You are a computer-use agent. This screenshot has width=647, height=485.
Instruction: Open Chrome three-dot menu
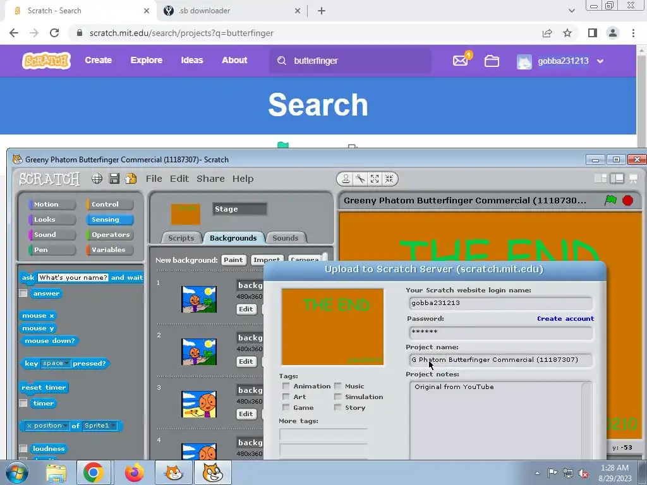[633, 33]
